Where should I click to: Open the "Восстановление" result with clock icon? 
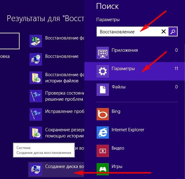62,57
